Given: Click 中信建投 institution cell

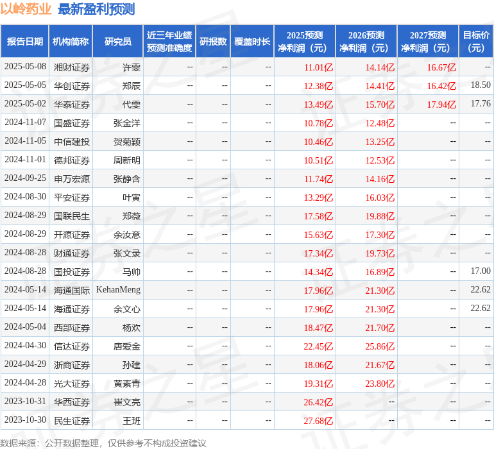Looking at the screenshot, I should tap(71, 142).
